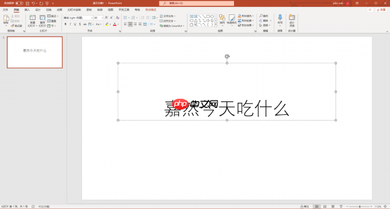The width and height of the screenshot is (390, 209).
Task: Click the Replace button
Action: pos(265,21)
